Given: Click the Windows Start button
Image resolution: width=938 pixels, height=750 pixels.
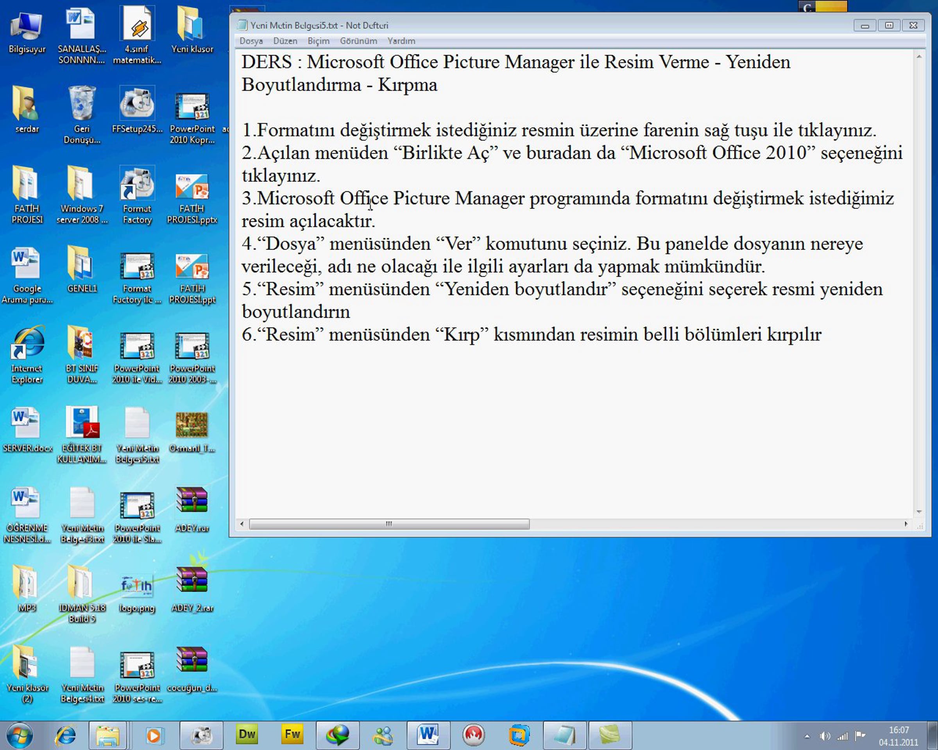Looking at the screenshot, I should click(20, 735).
